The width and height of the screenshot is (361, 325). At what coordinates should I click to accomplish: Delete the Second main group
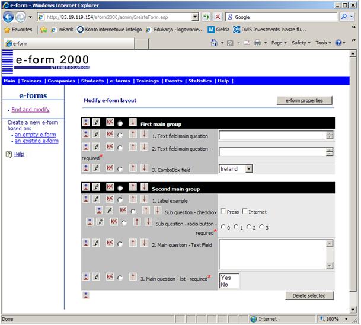[110, 187]
